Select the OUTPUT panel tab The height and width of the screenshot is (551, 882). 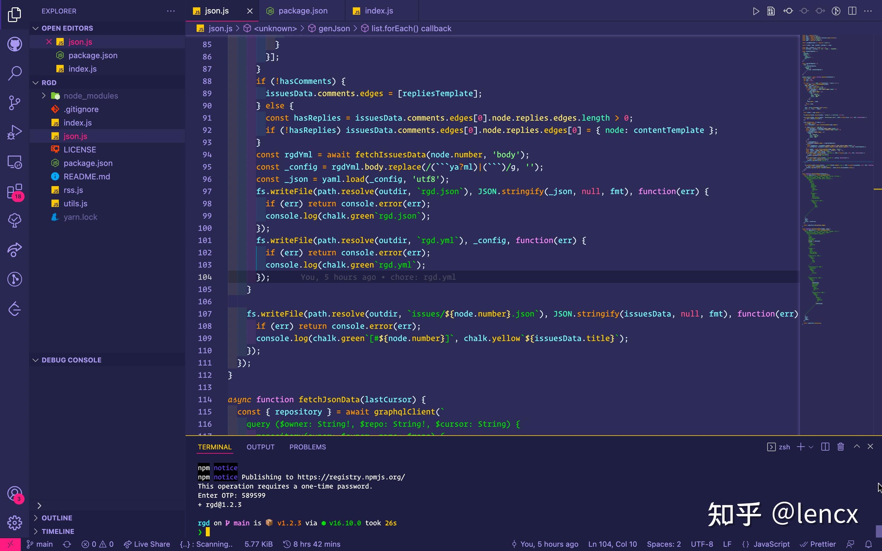coord(261,447)
